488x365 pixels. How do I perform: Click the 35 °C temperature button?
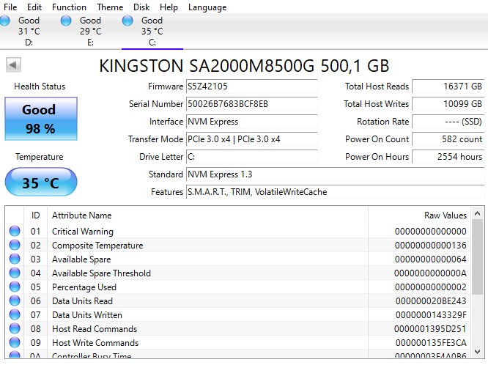click(x=41, y=182)
